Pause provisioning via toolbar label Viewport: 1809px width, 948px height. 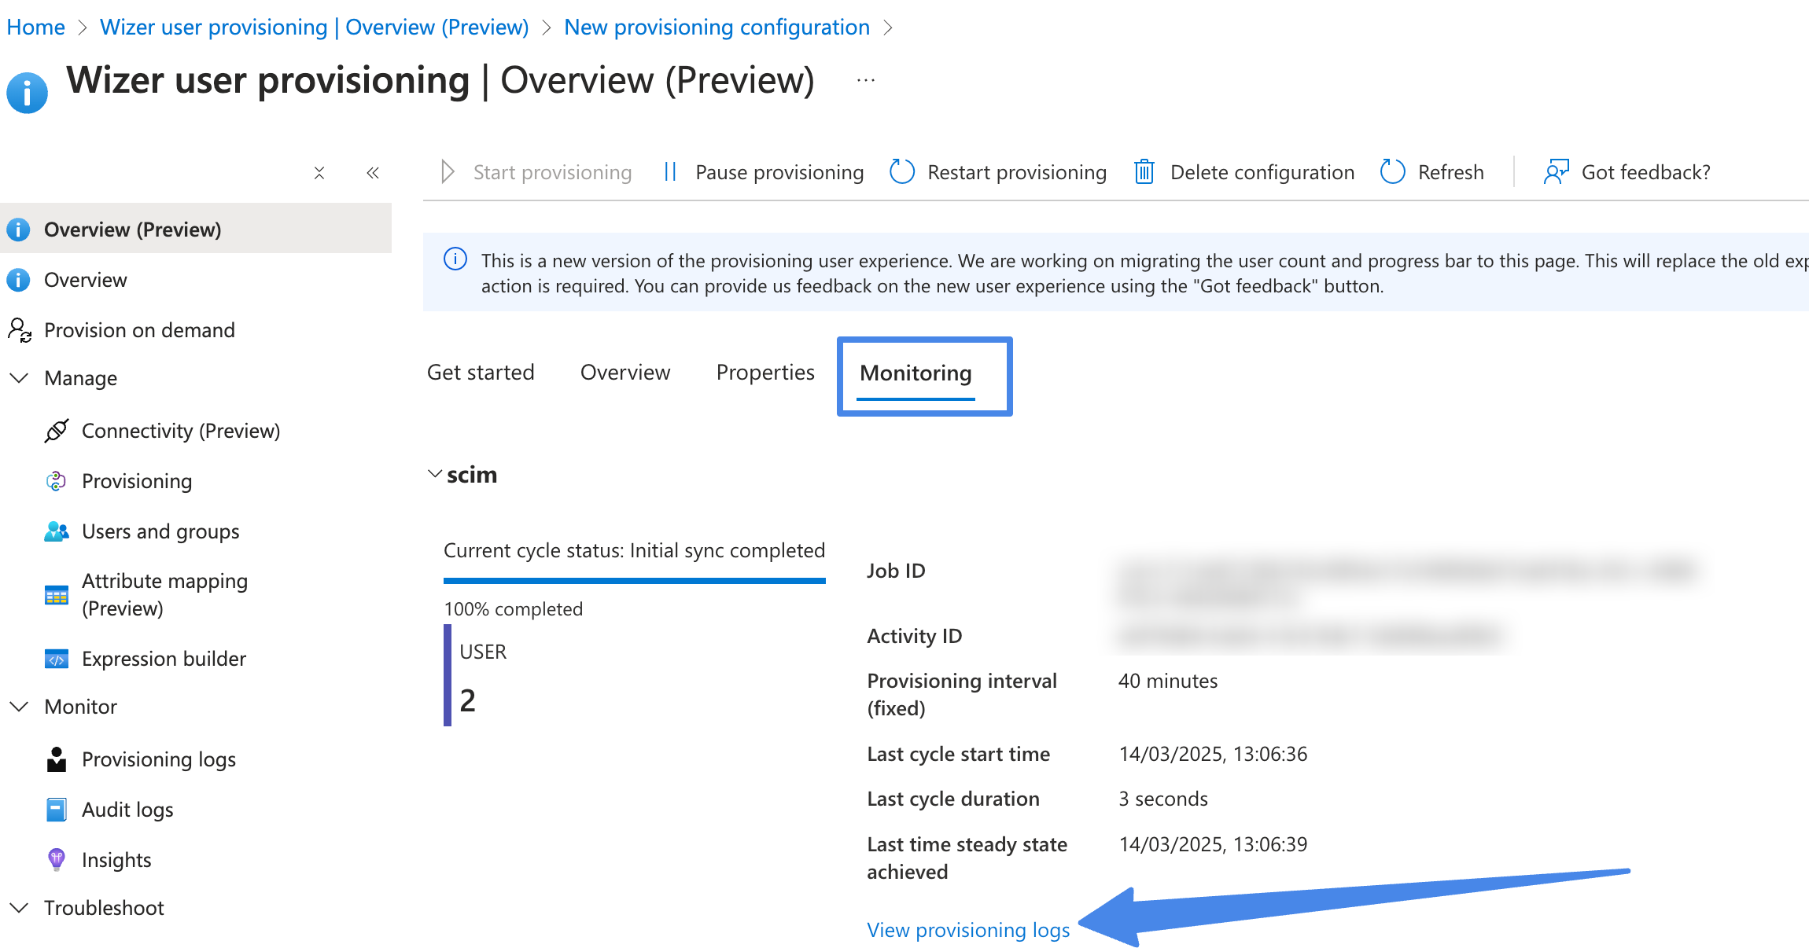point(779,172)
